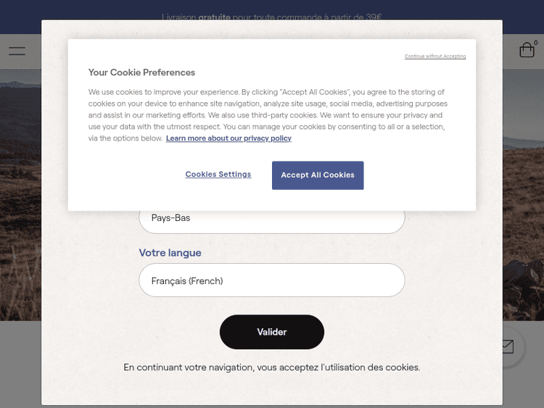Click Continue without Accepting link

coord(435,57)
